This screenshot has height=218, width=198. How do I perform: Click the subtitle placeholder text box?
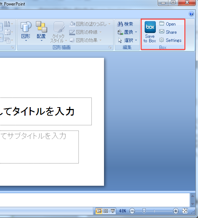(x=39, y=147)
